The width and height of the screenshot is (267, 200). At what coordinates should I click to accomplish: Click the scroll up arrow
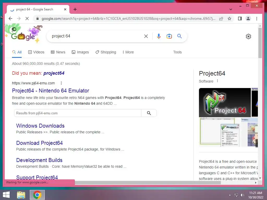pos(260,26)
